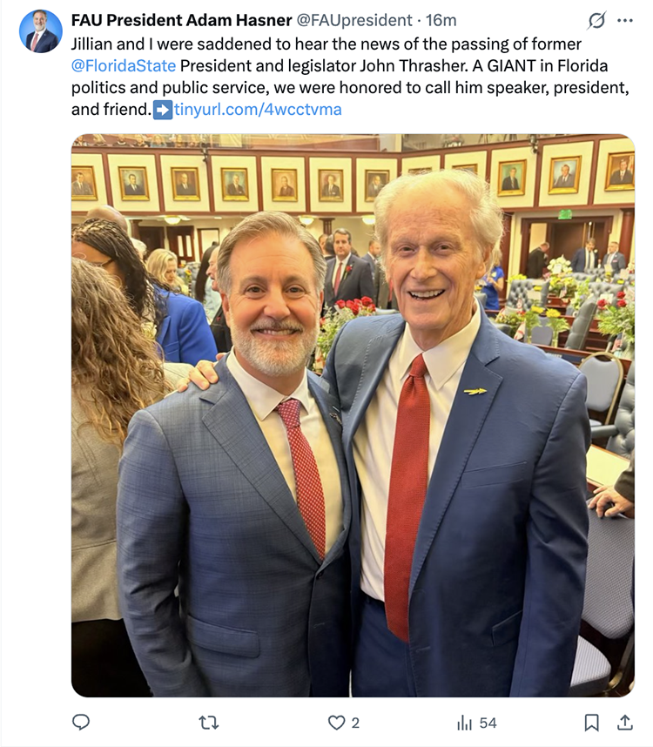This screenshot has width=653, height=747.
Task: Click the tweet text about John Thrasher
Action: coord(350,77)
